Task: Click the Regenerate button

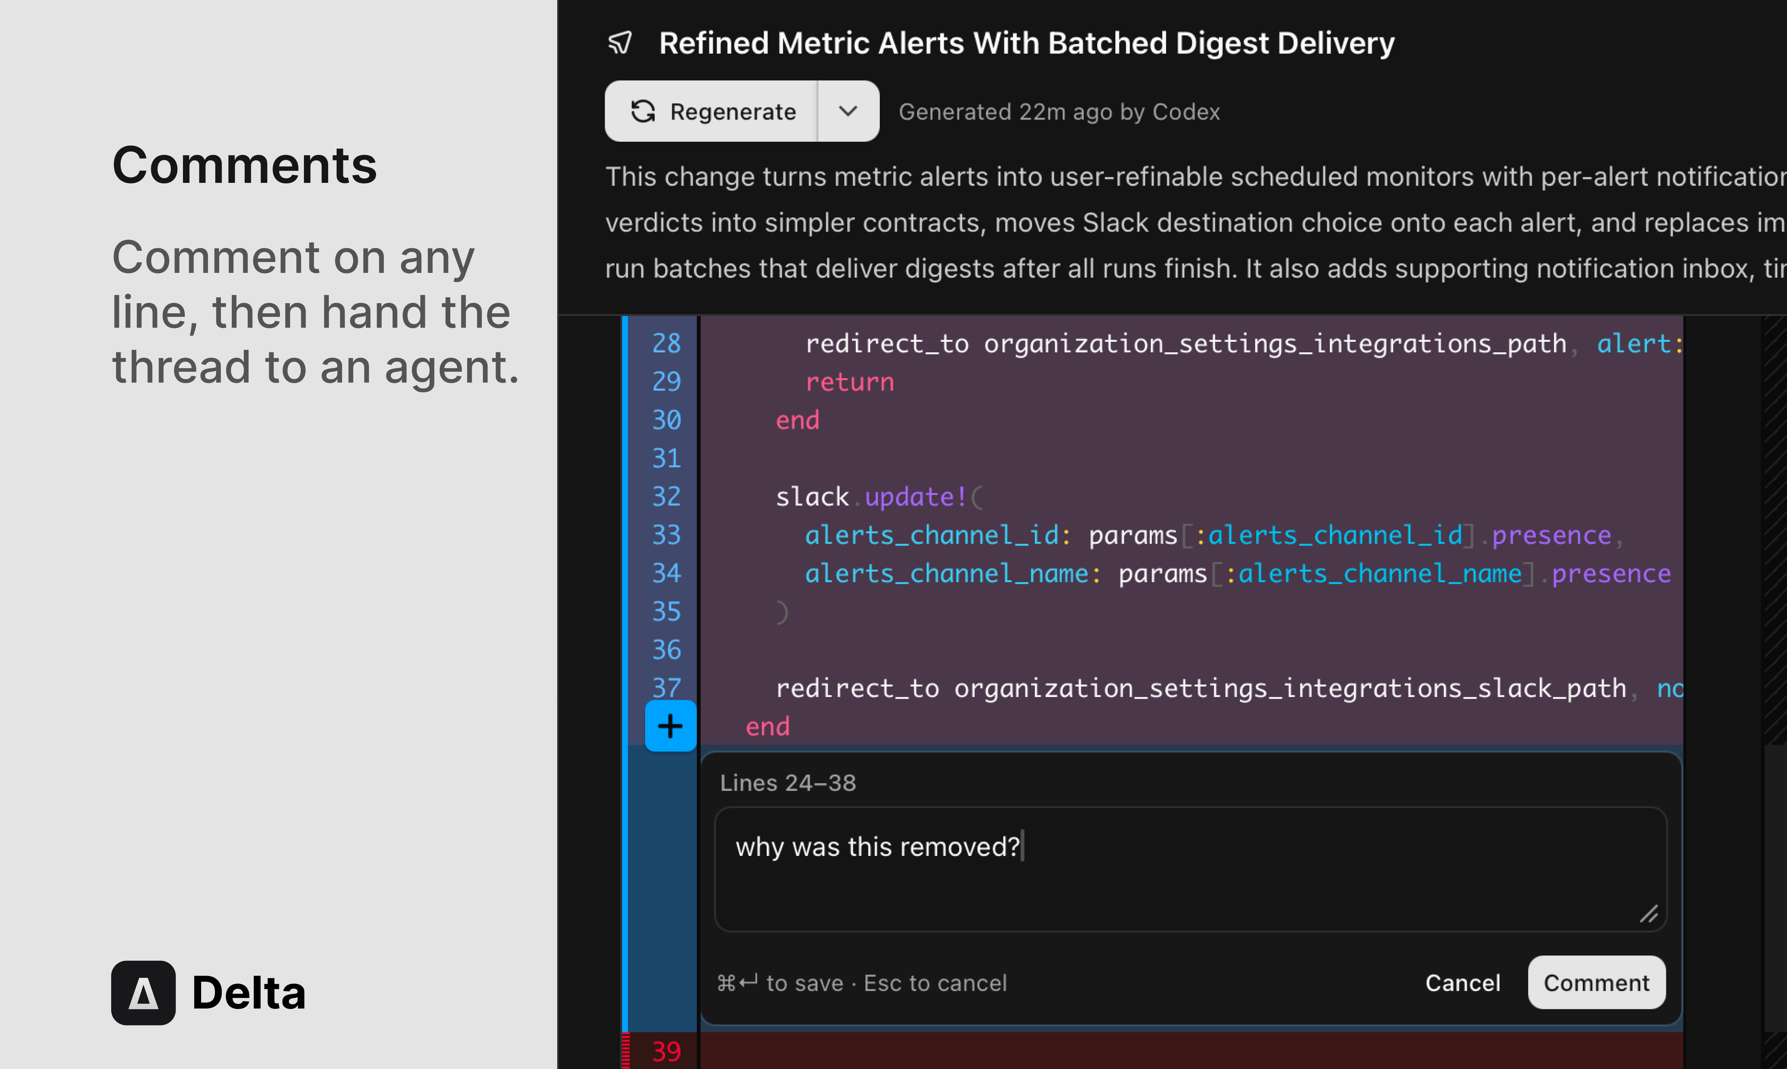Action: (x=711, y=112)
